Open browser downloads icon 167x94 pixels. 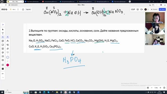point(165,5)
